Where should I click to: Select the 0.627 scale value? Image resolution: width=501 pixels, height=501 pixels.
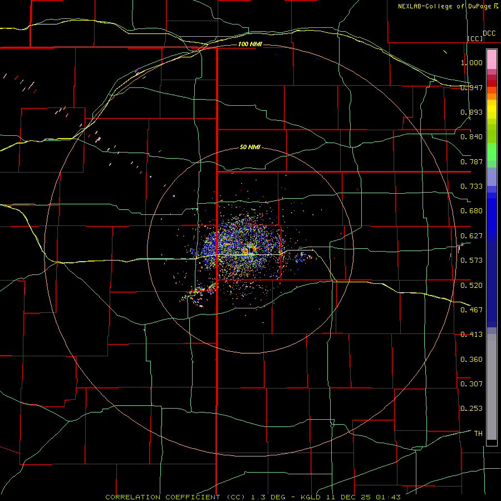tap(471, 235)
